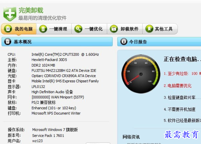Screen dimensions: 201x144
Task: Click the motherboard value Hewlett-Packard 30D5
Action: click(x=49, y=60)
